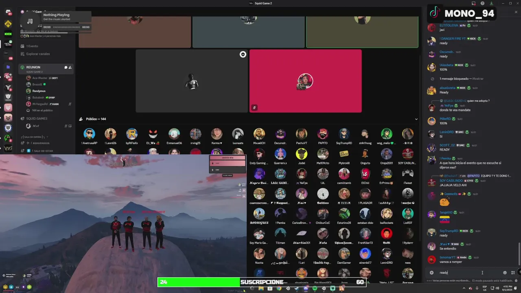Click the audience icon next to Público — 144
The image size is (521, 293).
(81, 119)
